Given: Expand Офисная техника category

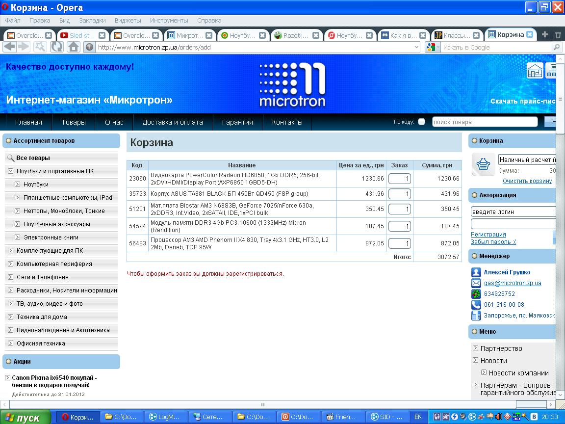Looking at the screenshot, I should coord(10,343).
